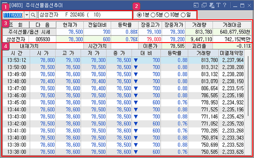Click the 내재가치 label cell
Image resolution: width=254 pixels, height=158 pixels.
(29, 46)
